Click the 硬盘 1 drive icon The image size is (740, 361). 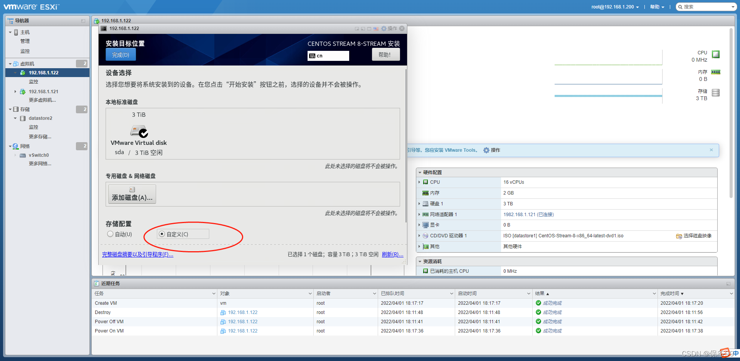click(425, 204)
